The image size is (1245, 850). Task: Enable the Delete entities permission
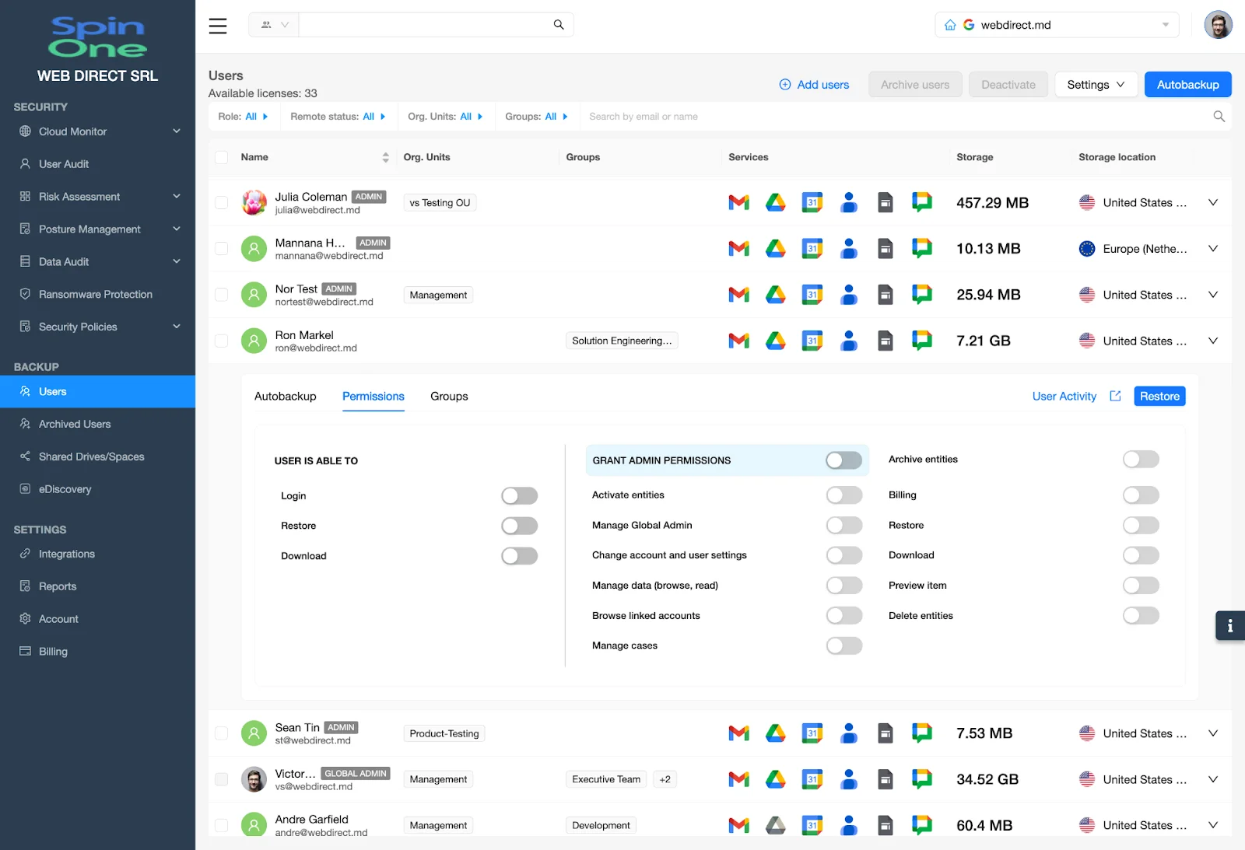1140,615
